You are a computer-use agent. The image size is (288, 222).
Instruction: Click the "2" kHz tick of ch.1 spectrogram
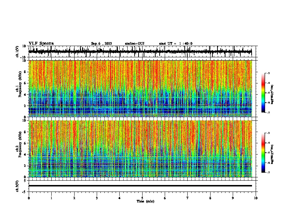coord(25,106)
